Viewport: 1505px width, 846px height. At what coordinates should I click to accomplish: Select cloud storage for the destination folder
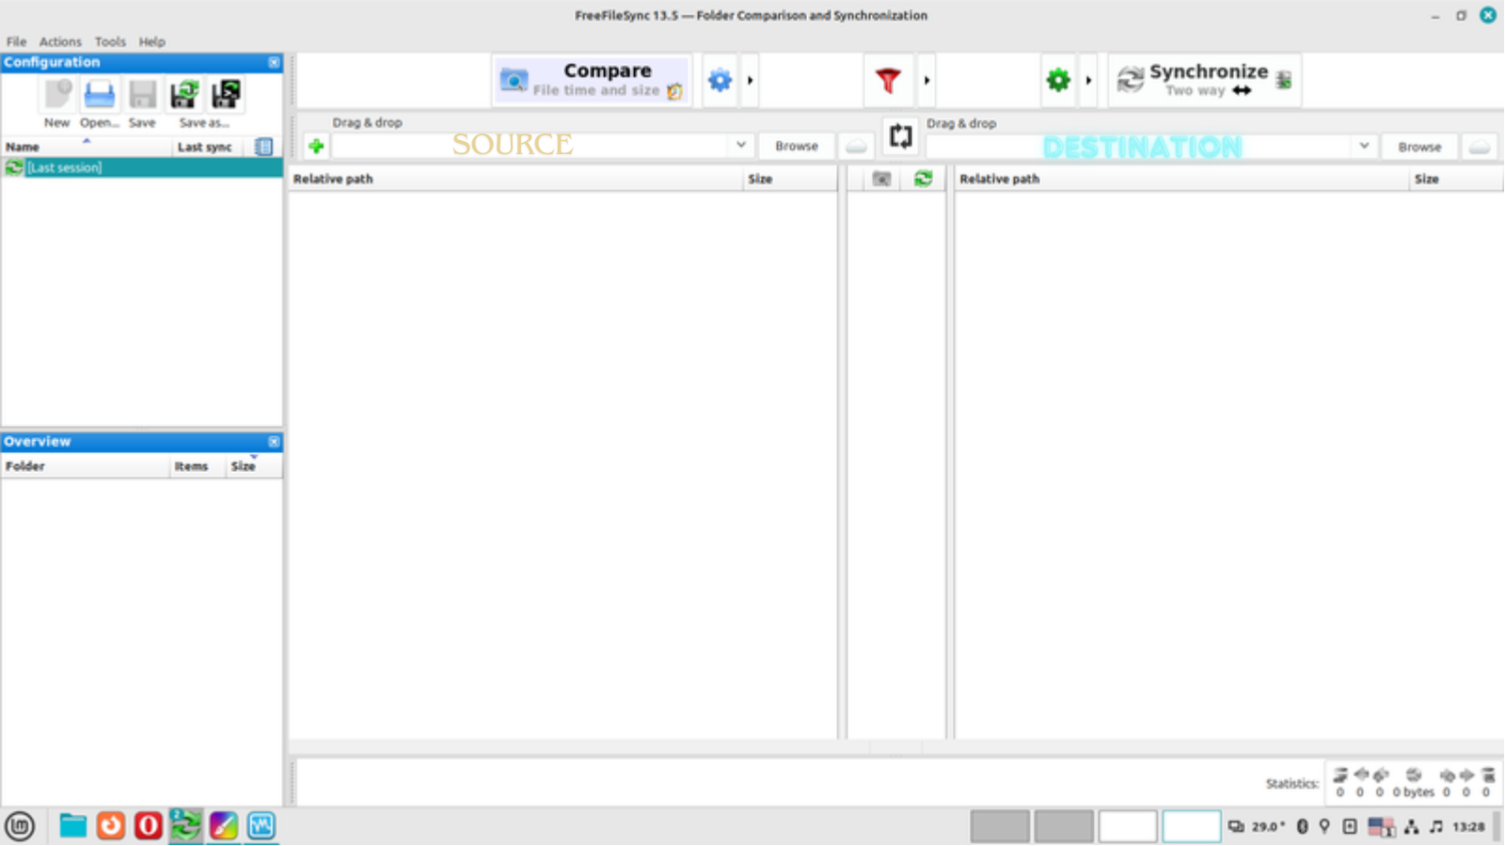coord(1480,147)
